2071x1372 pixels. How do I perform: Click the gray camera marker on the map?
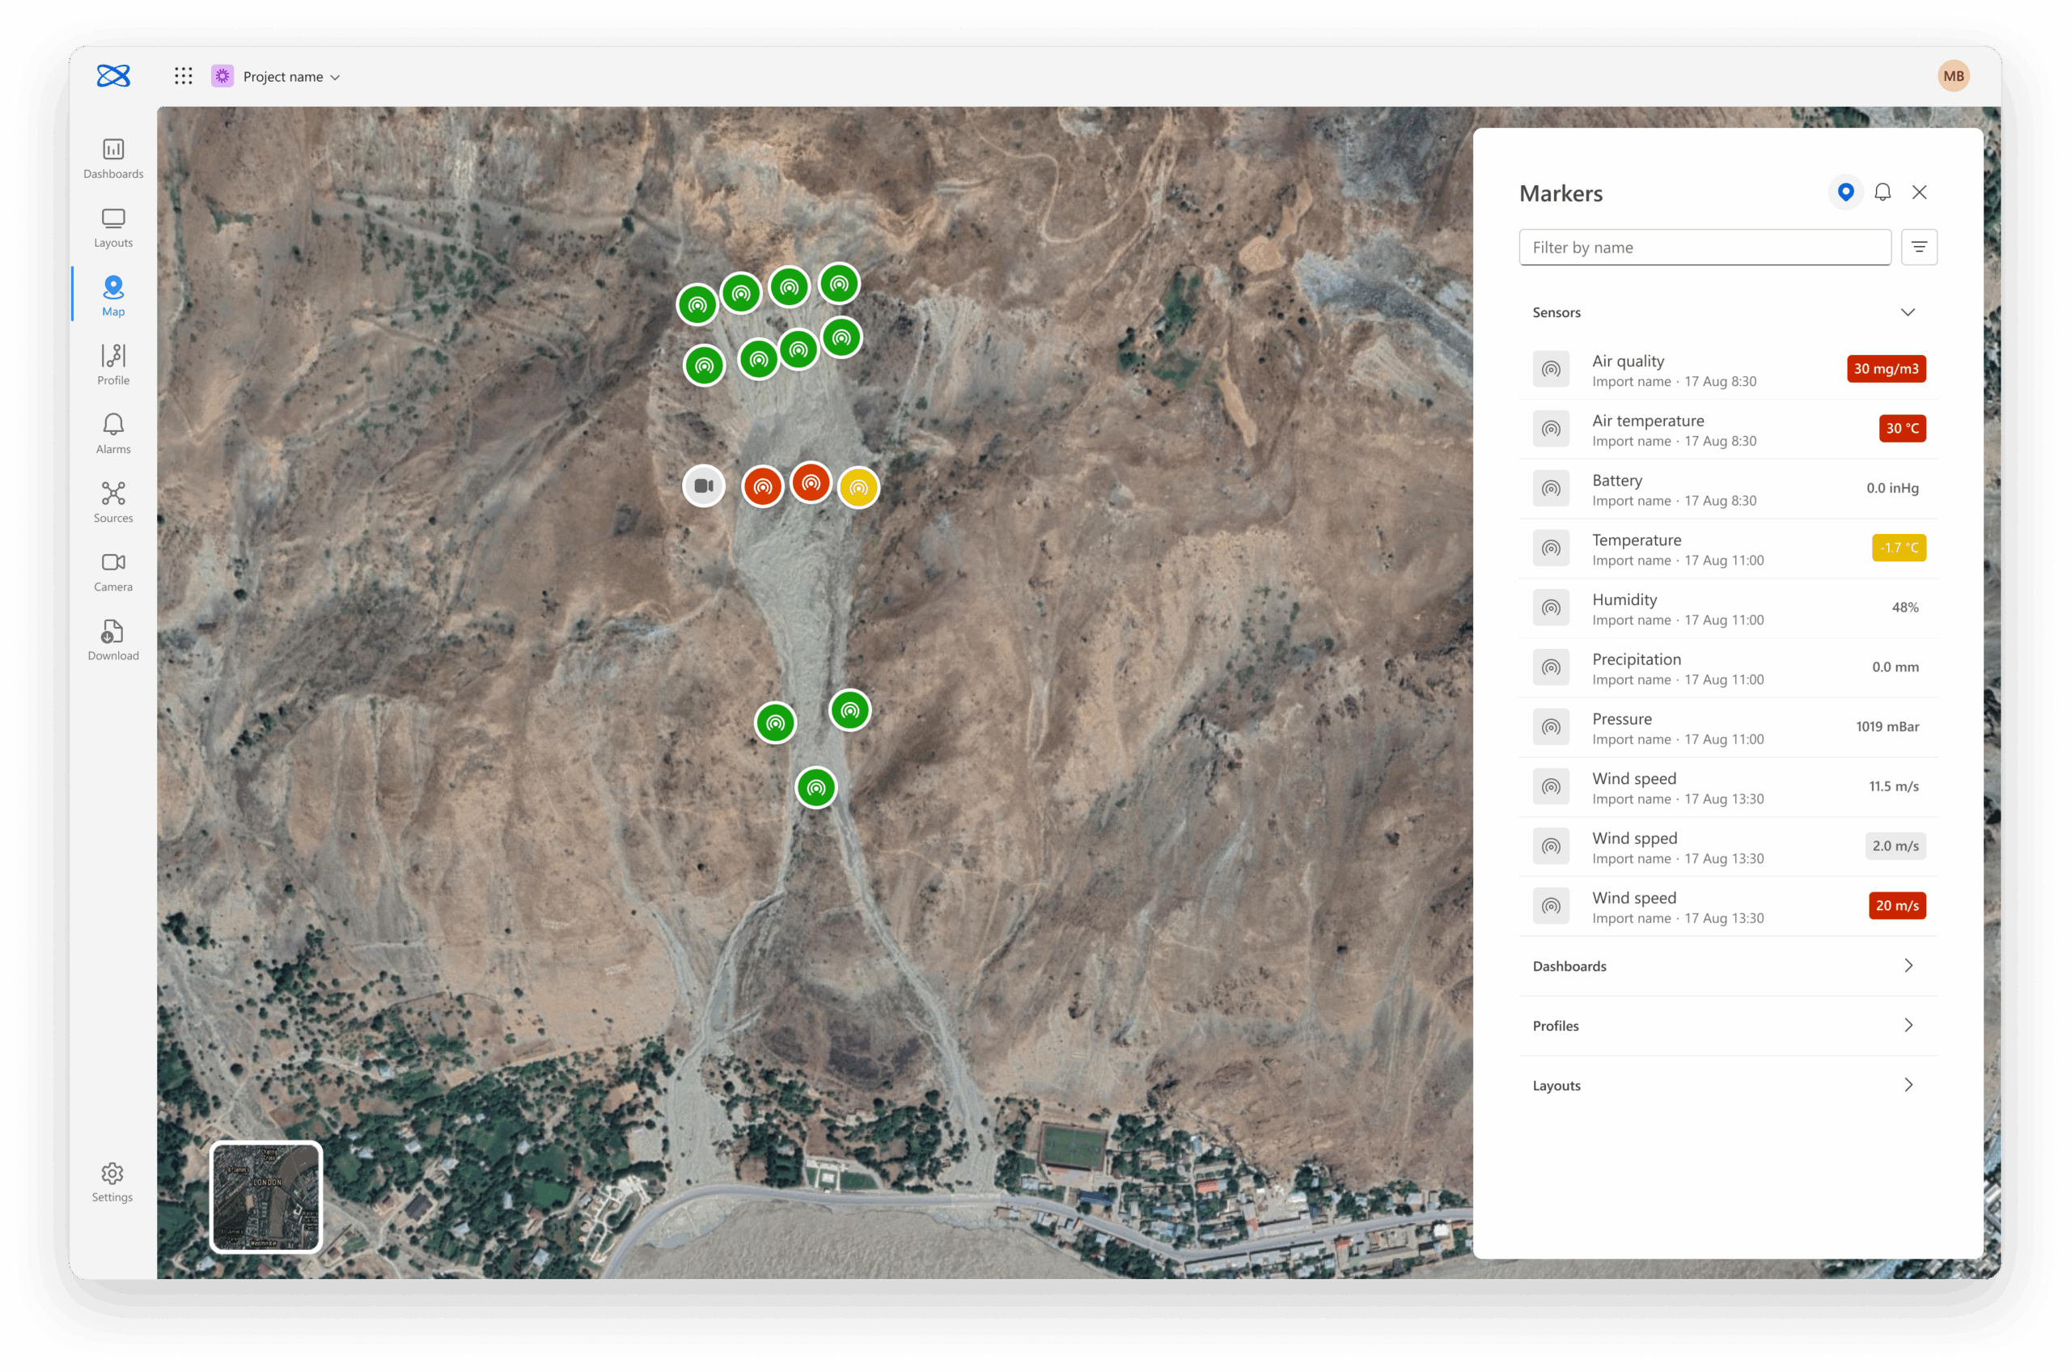[704, 485]
